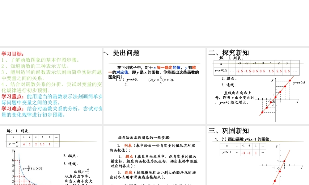Click the red table value 2.5
The image size is (309, 185).
pos(279,71)
